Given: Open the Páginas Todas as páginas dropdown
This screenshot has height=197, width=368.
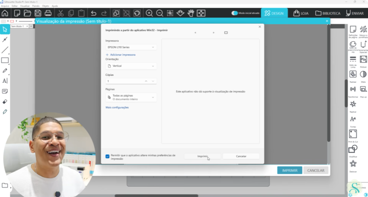Looking at the screenshot, I should pos(131,97).
